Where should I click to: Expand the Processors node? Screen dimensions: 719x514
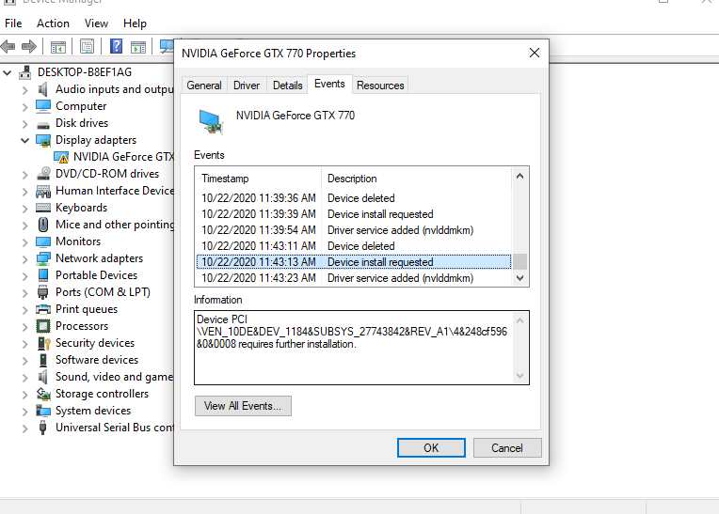pyautogui.click(x=24, y=327)
